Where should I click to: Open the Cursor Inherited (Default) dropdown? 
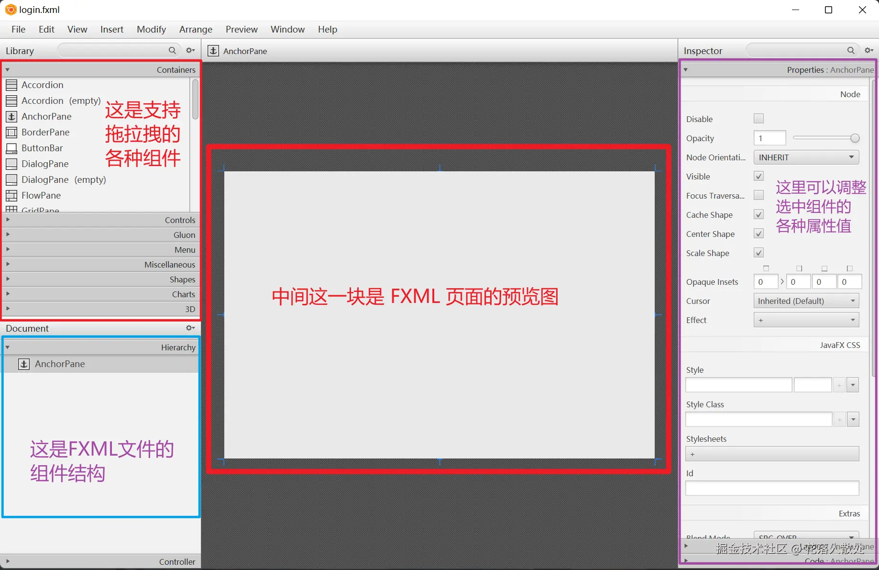tap(806, 301)
